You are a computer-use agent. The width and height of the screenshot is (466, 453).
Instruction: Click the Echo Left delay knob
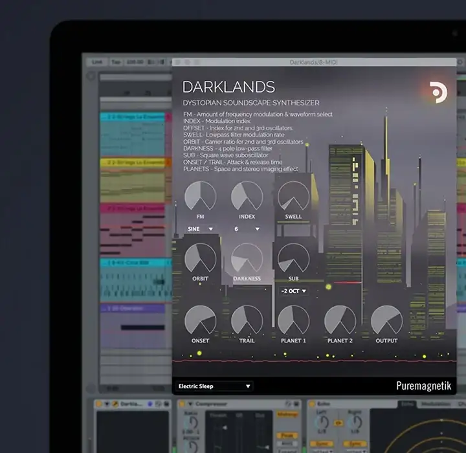322,423
